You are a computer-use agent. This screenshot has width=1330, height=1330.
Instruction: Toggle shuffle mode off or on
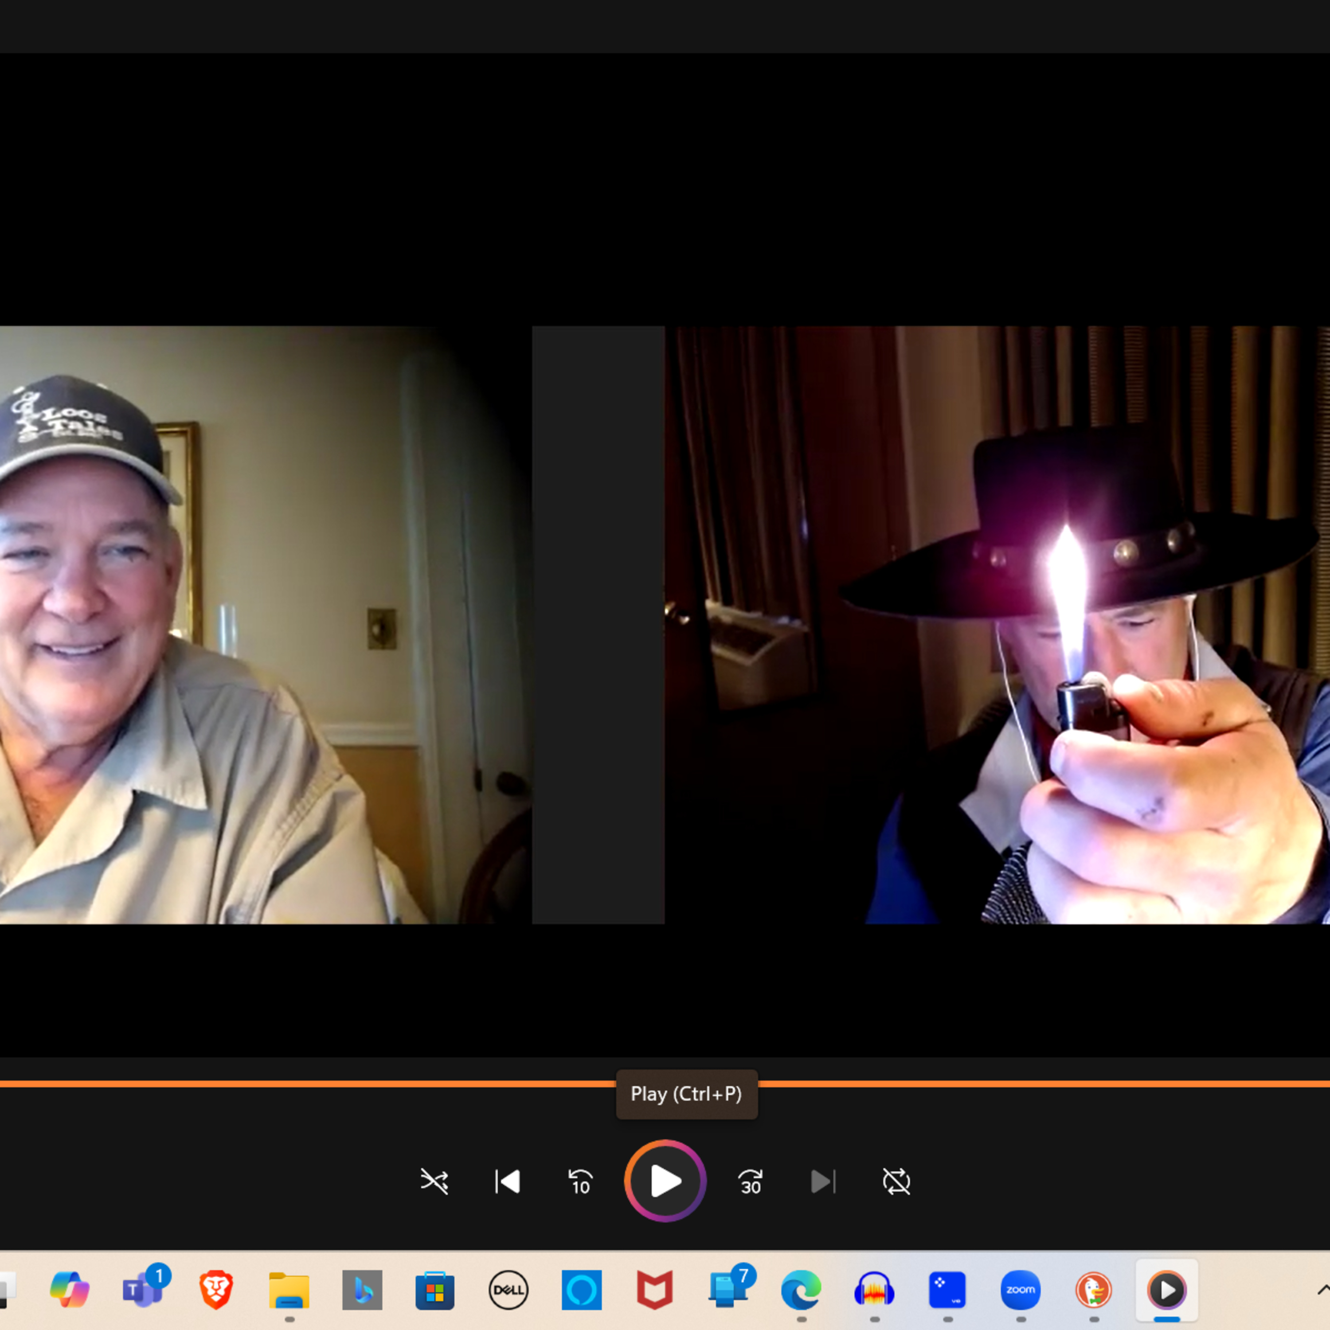(x=434, y=1181)
